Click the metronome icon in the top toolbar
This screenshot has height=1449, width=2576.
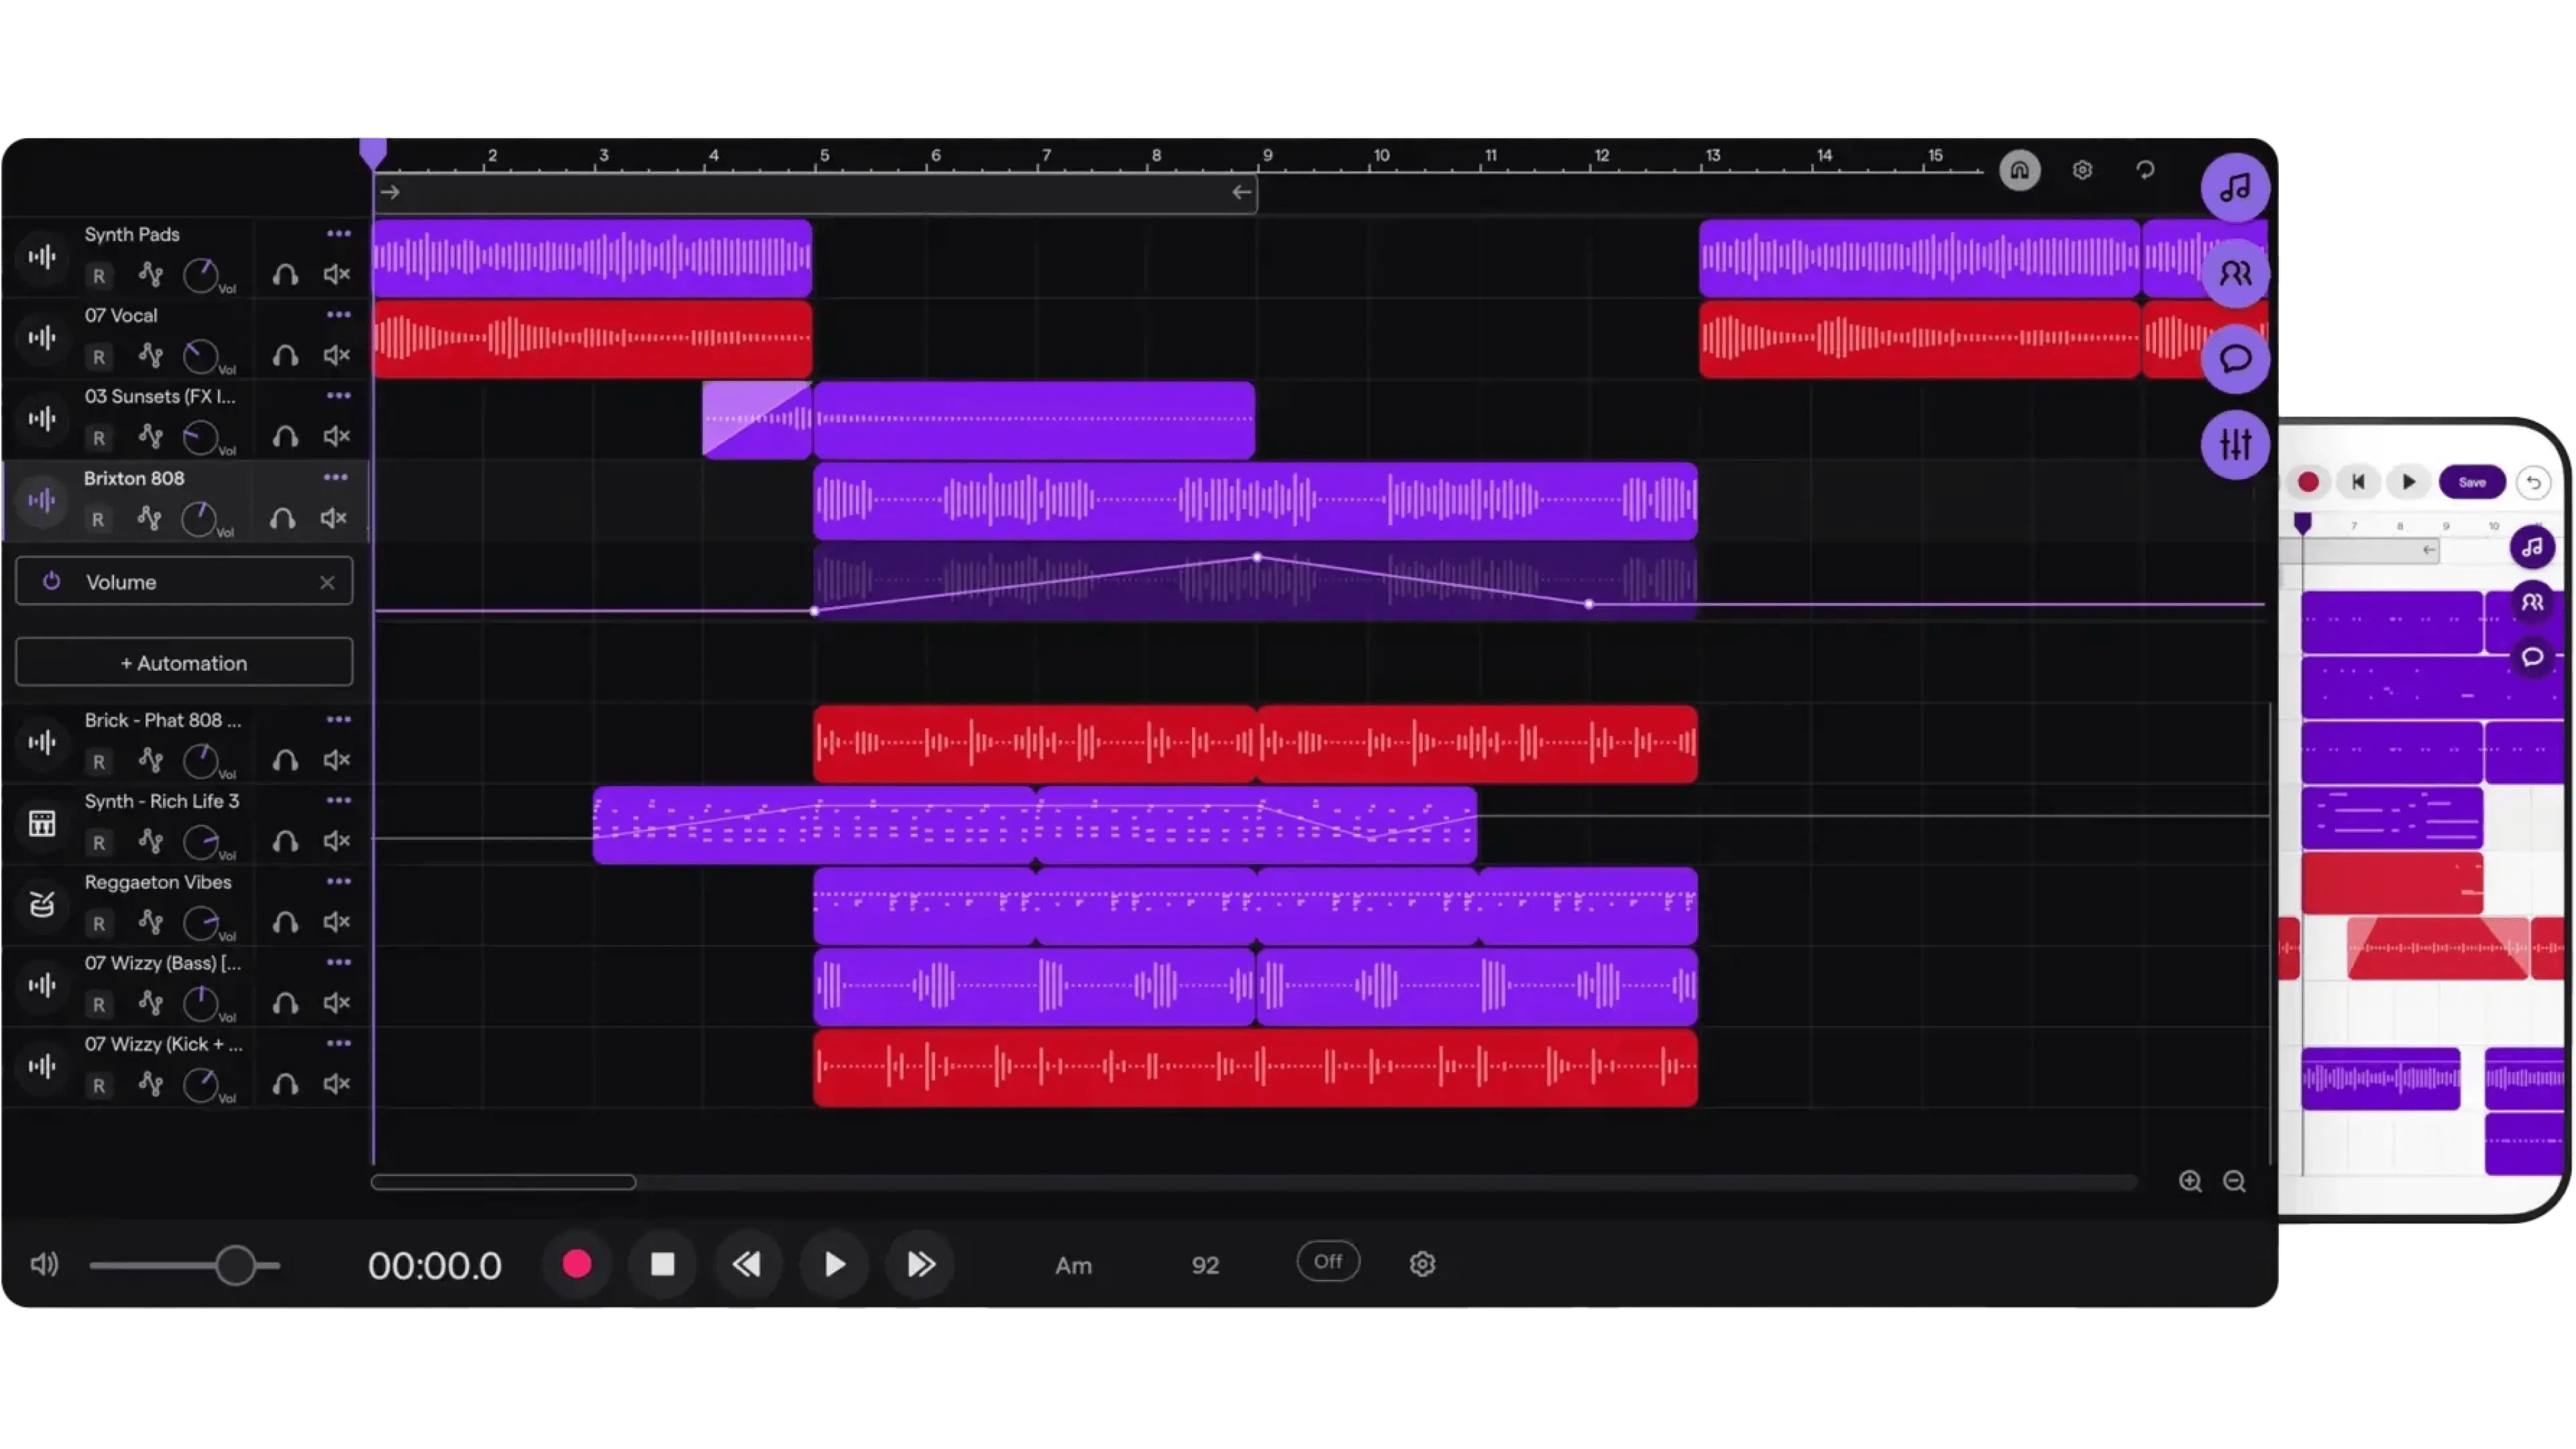[x=2020, y=170]
